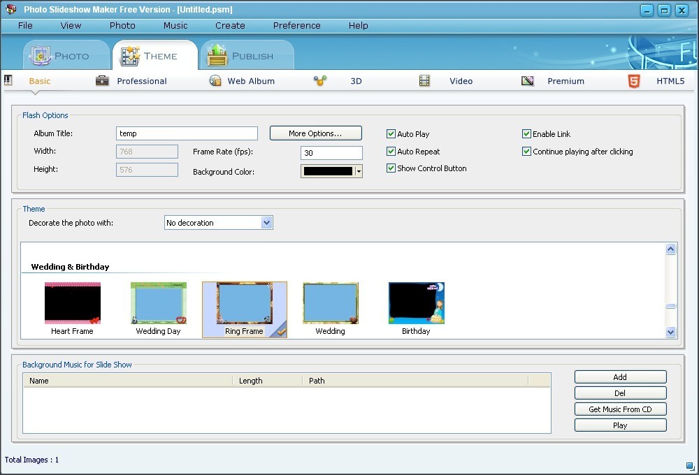Screen dimensions: 699x475
Task: Select the Theme tab icon
Action: coord(130,54)
